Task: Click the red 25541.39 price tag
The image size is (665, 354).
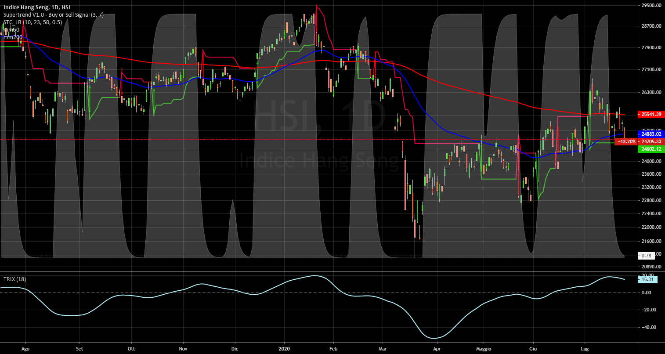Action: point(651,114)
